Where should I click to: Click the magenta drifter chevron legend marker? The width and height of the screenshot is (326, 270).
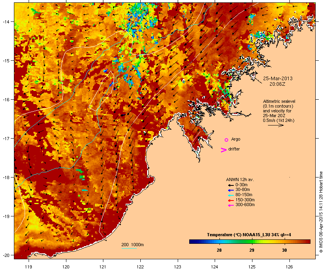(x=223, y=150)
